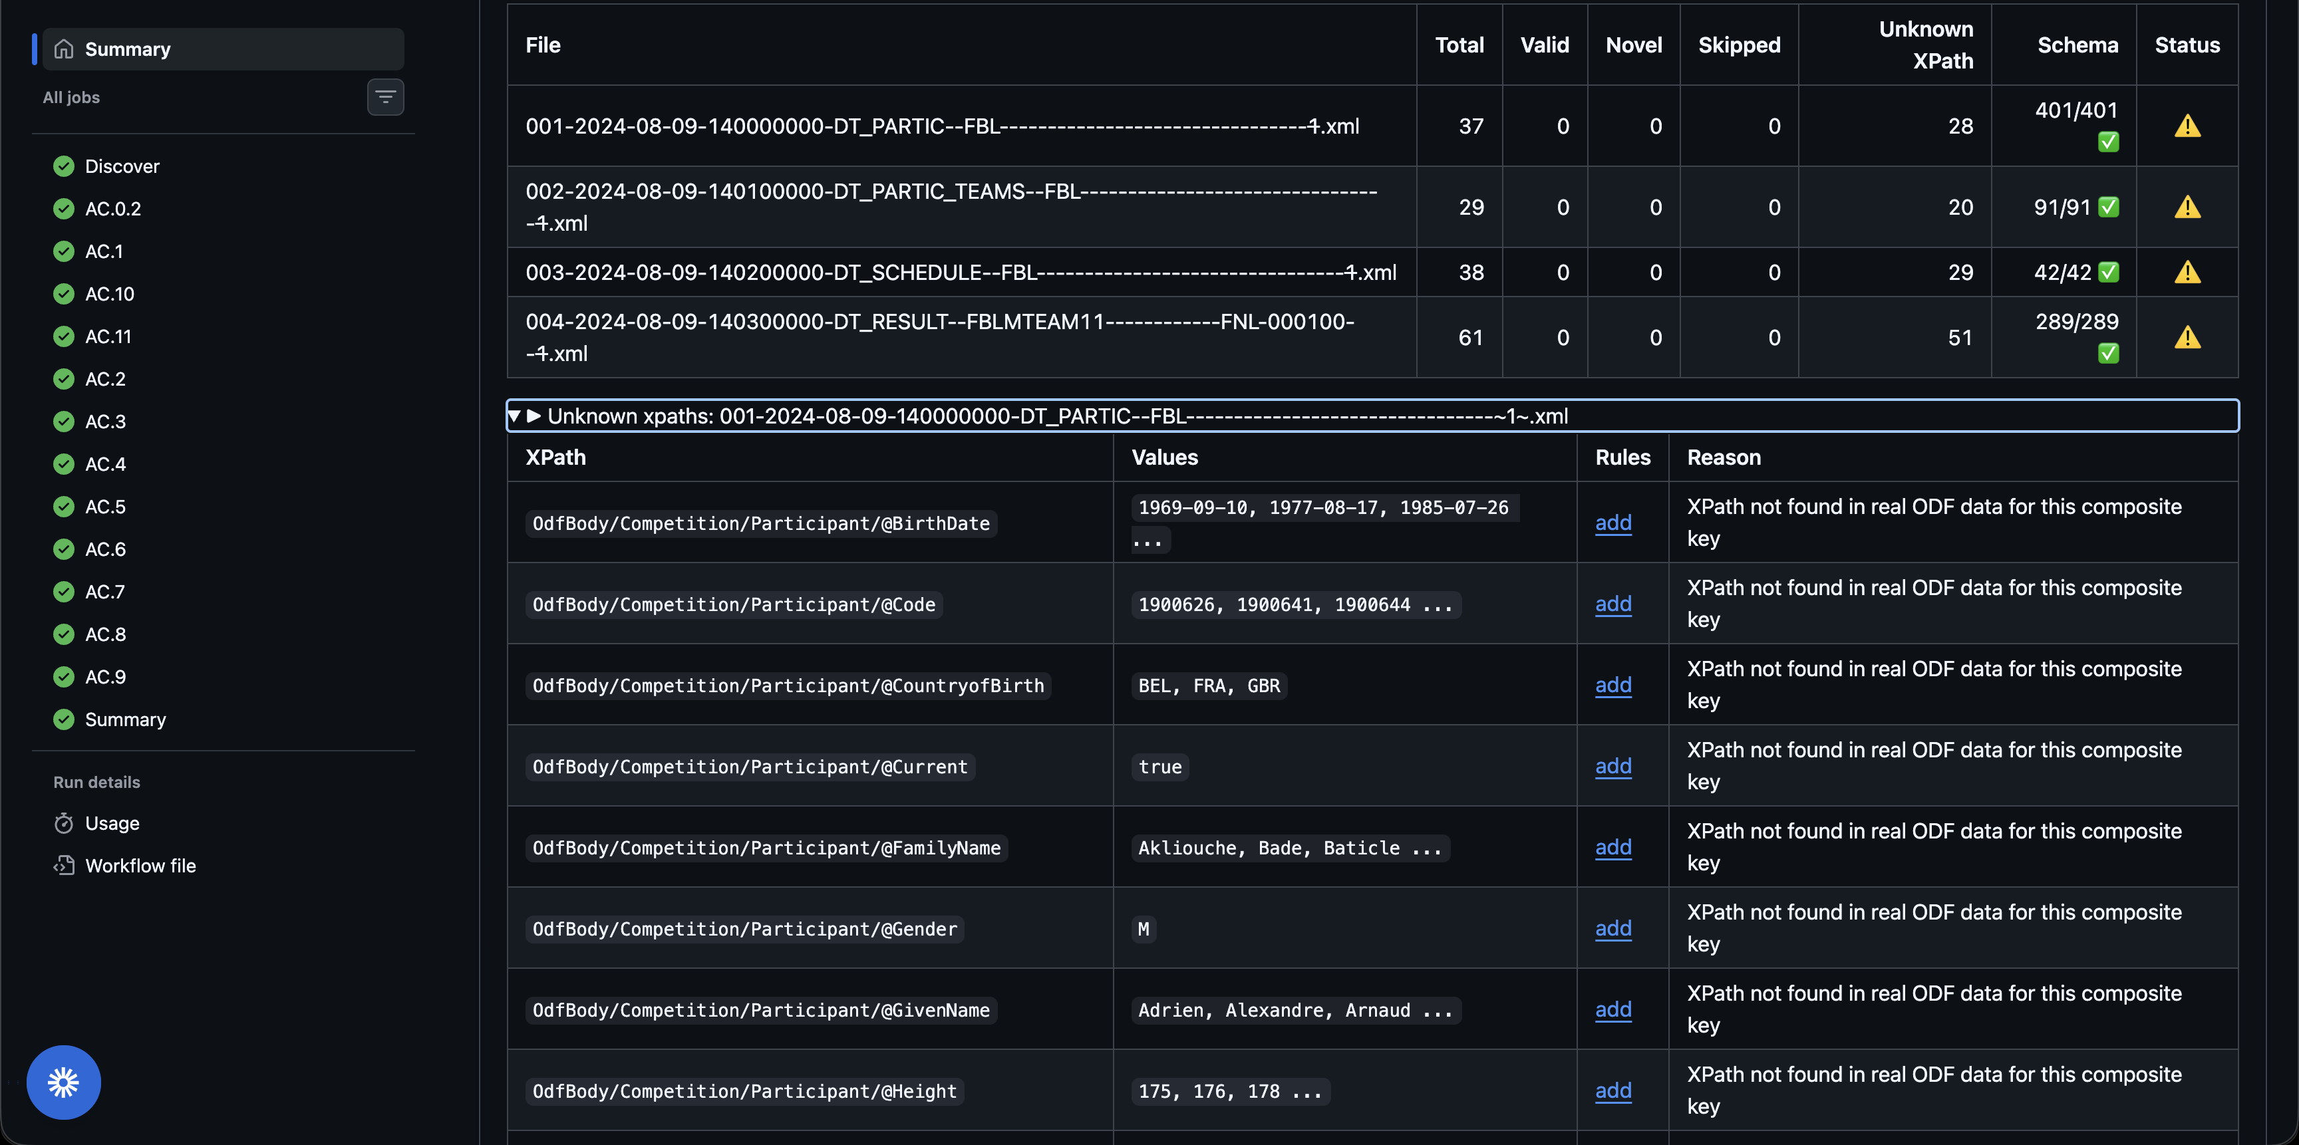
Task: Click add link for @FamilyName xpath
Action: pyautogui.click(x=1612, y=847)
